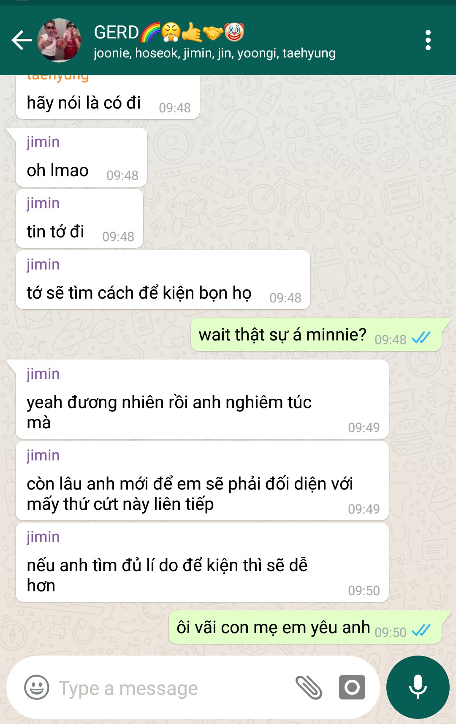The width and height of the screenshot is (456, 724).
Task: Open the GERD group profile picture
Action: click(59, 41)
